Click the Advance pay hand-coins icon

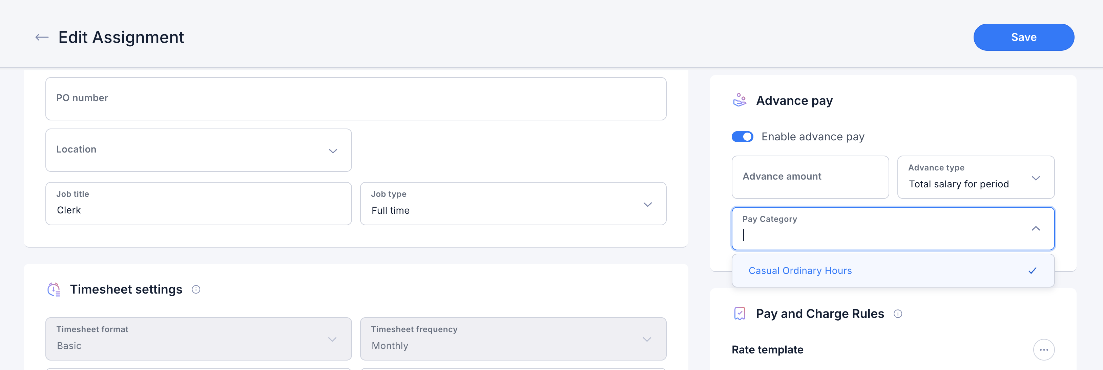click(740, 100)
